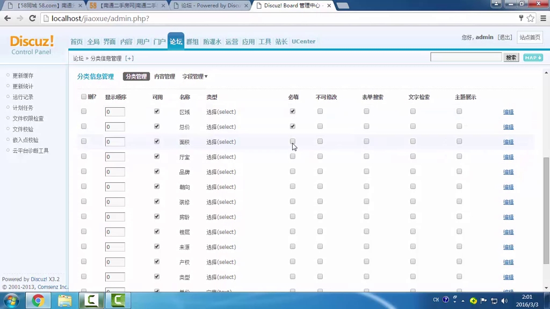Open the volume speaker icon in tray

click(504, 300)
